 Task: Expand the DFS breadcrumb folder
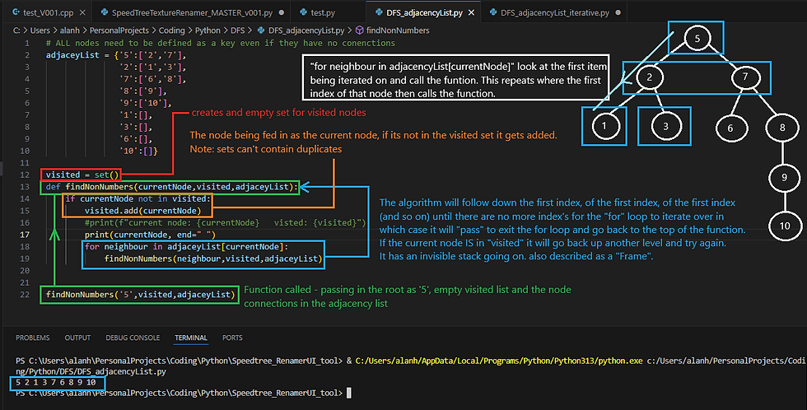(238, 30)
